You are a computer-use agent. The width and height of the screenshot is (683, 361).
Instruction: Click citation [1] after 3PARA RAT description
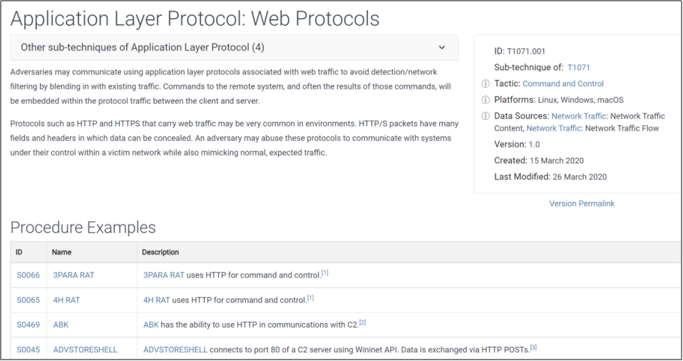coord(325,273)
